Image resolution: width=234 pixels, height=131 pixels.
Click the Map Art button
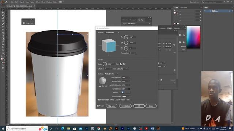pyautogui.click(x=112, y=106)
